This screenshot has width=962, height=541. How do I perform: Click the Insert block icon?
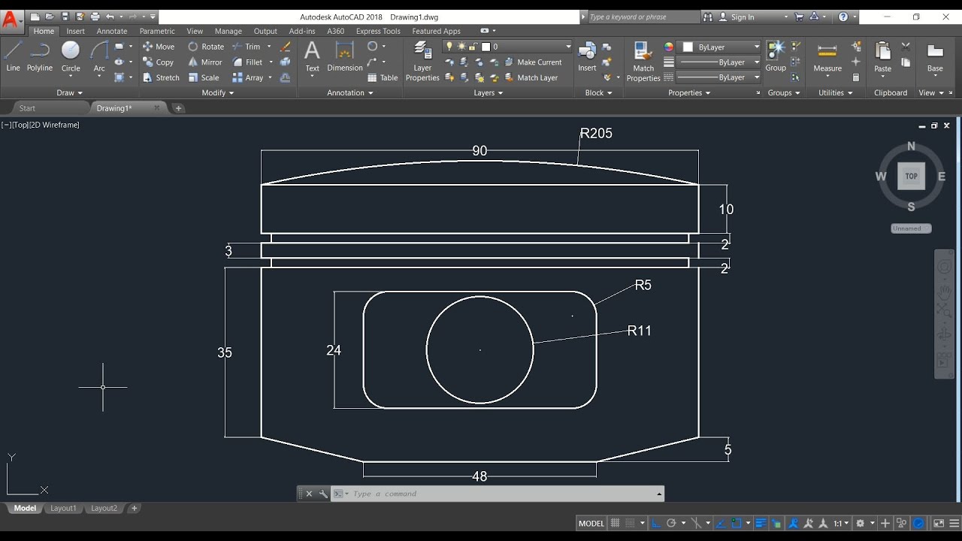click(x=587, y=56)
